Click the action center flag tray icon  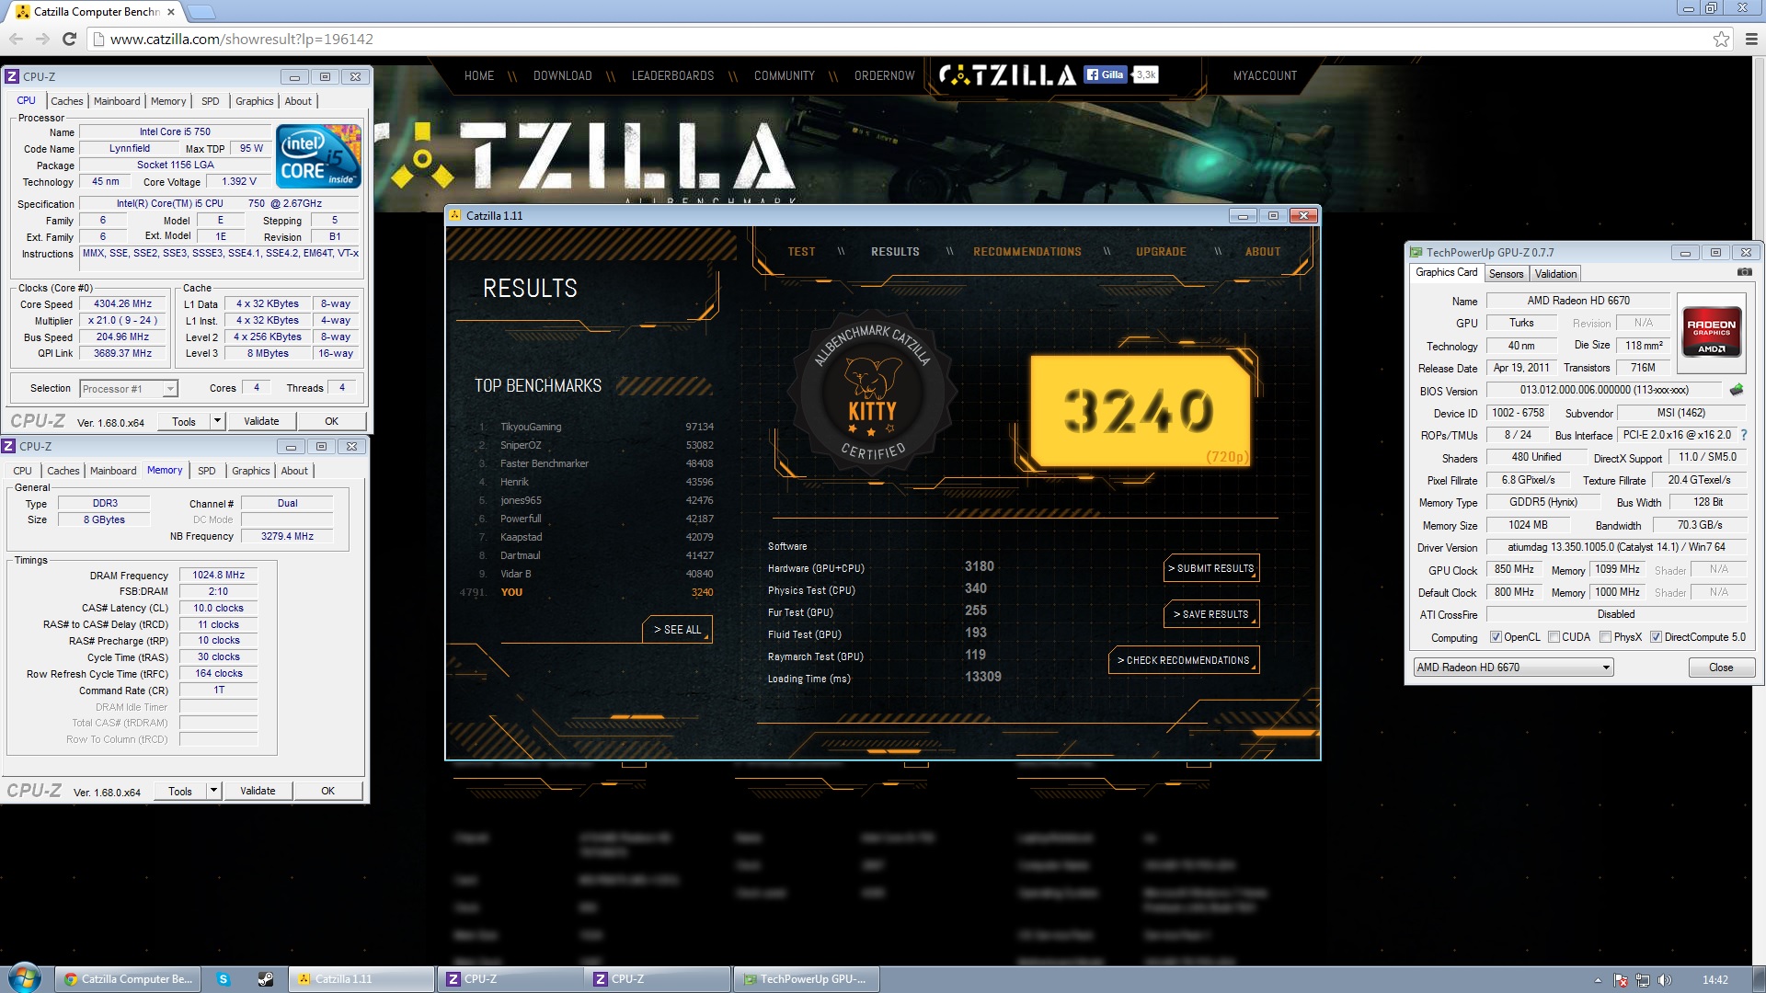pyautogui.click(x=1621, y=980)
